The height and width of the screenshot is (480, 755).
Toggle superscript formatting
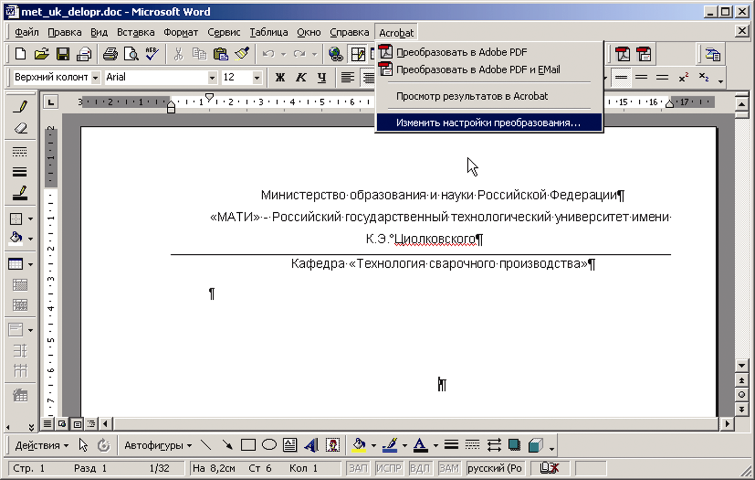[x=684, y=77]
